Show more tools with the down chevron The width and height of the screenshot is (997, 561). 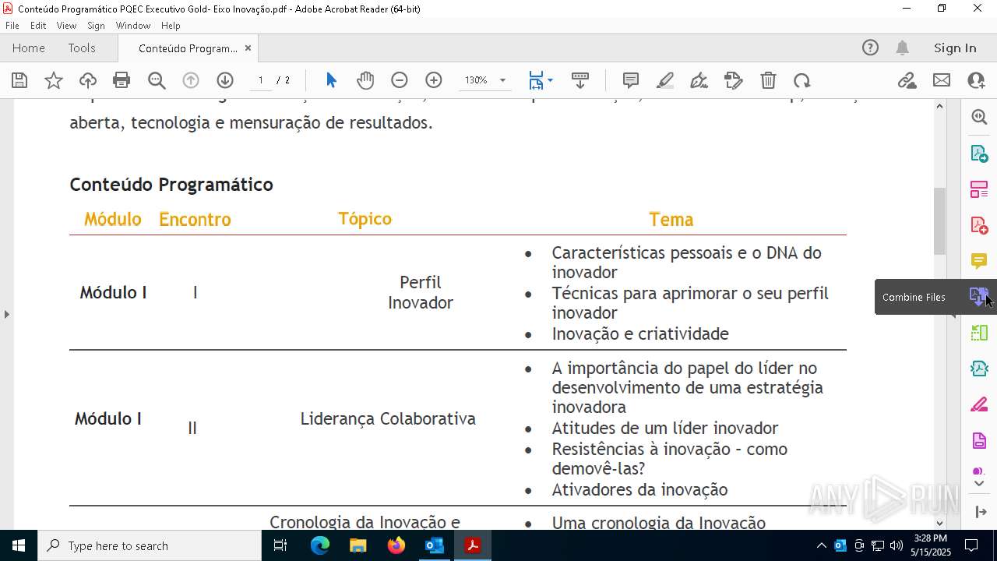[x=979, y=484]
